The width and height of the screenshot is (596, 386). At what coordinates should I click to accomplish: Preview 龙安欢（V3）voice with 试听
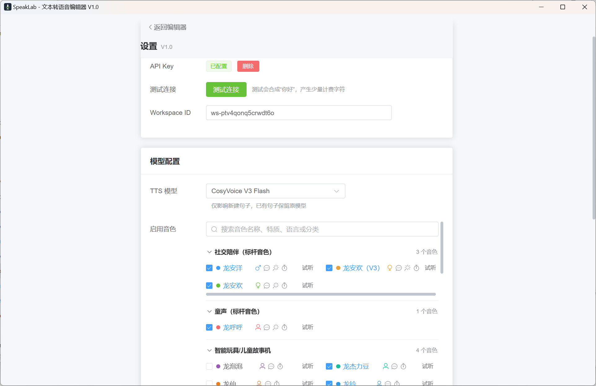(x=430, y=268)
